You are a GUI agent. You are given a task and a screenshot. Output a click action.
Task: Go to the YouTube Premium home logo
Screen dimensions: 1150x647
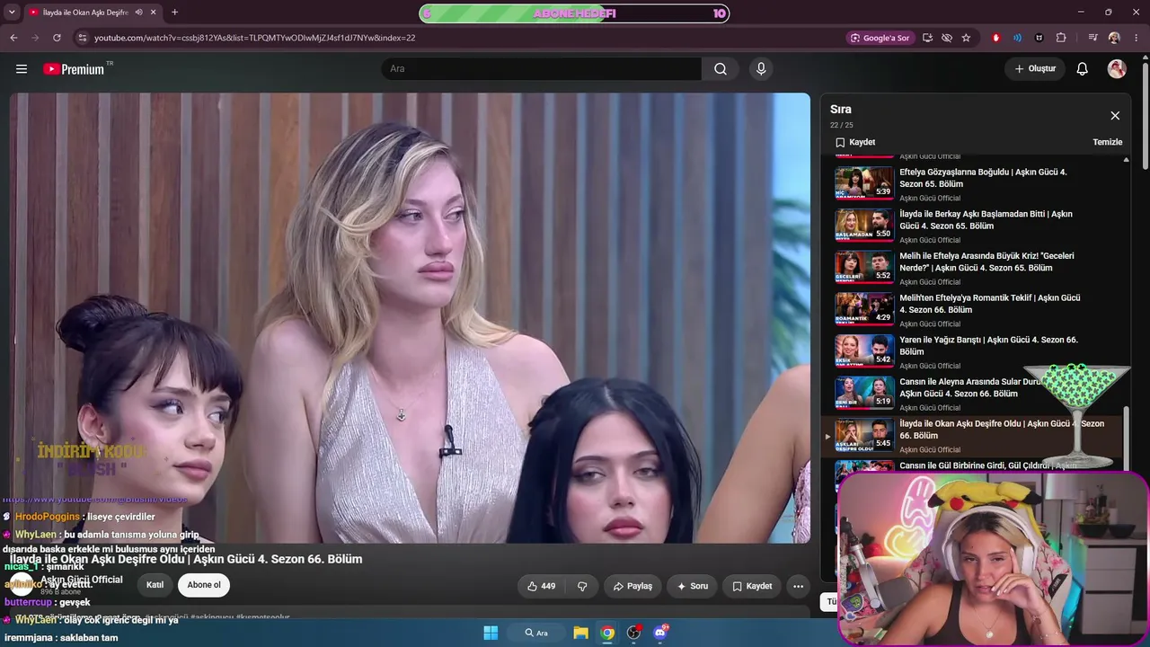74,69
